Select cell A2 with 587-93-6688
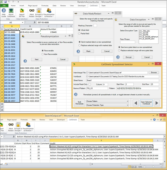Image resolution: width=167 pixels, height=170 pixels. (12, 32)
